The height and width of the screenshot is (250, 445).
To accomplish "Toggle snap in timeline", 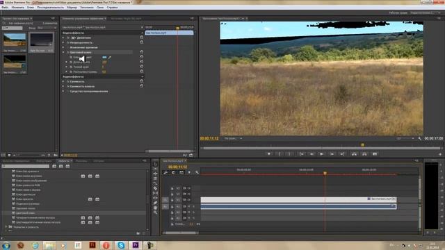I will pyautogui.click(x=173, y=172).
